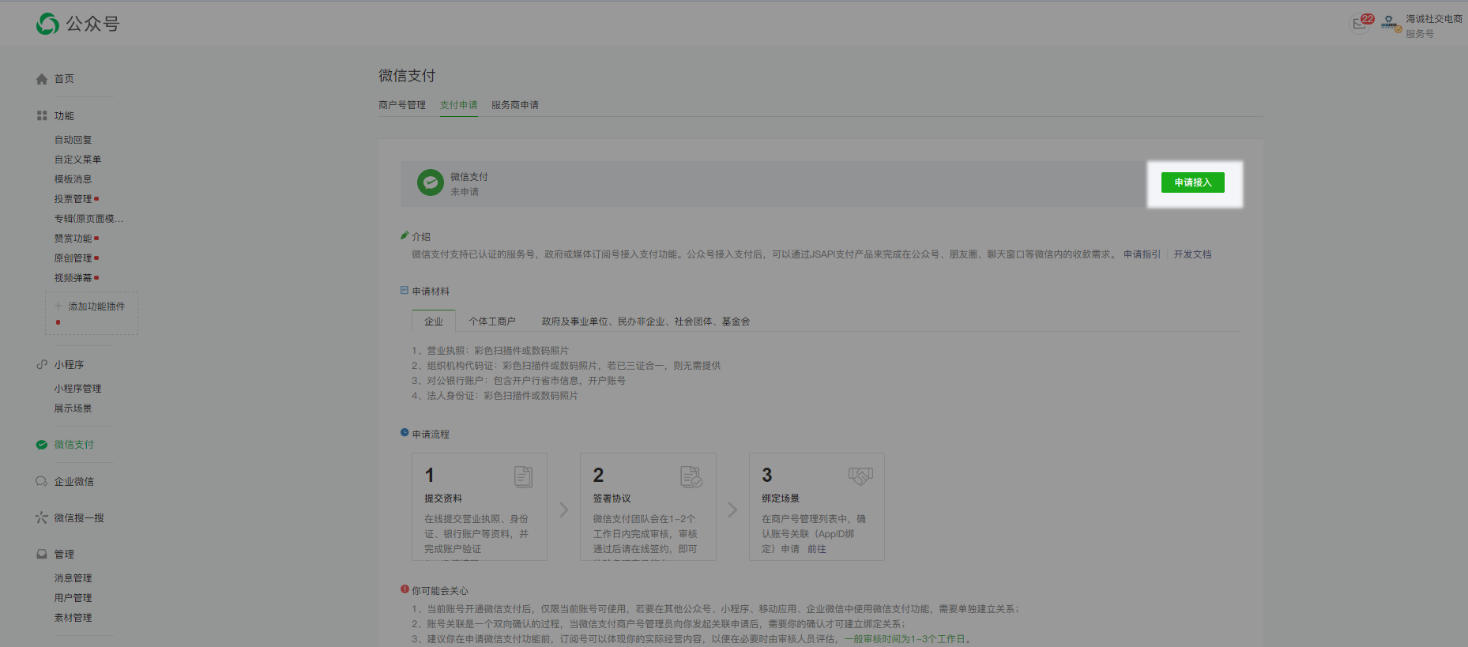Screen dimensions: 1468x647
Task: Open the 前往 link in step 3
Action: [817, 549]
